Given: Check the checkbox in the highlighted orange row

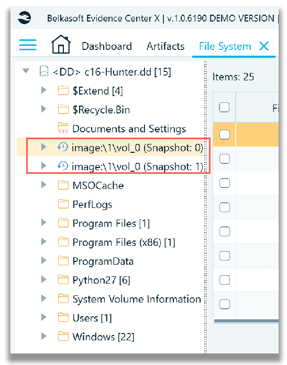Looking at the screenshot, I should (x=224, y=134).
